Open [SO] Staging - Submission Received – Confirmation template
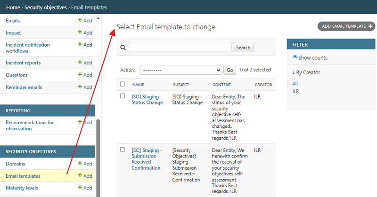Screen dimensions: 377x197 147,159
